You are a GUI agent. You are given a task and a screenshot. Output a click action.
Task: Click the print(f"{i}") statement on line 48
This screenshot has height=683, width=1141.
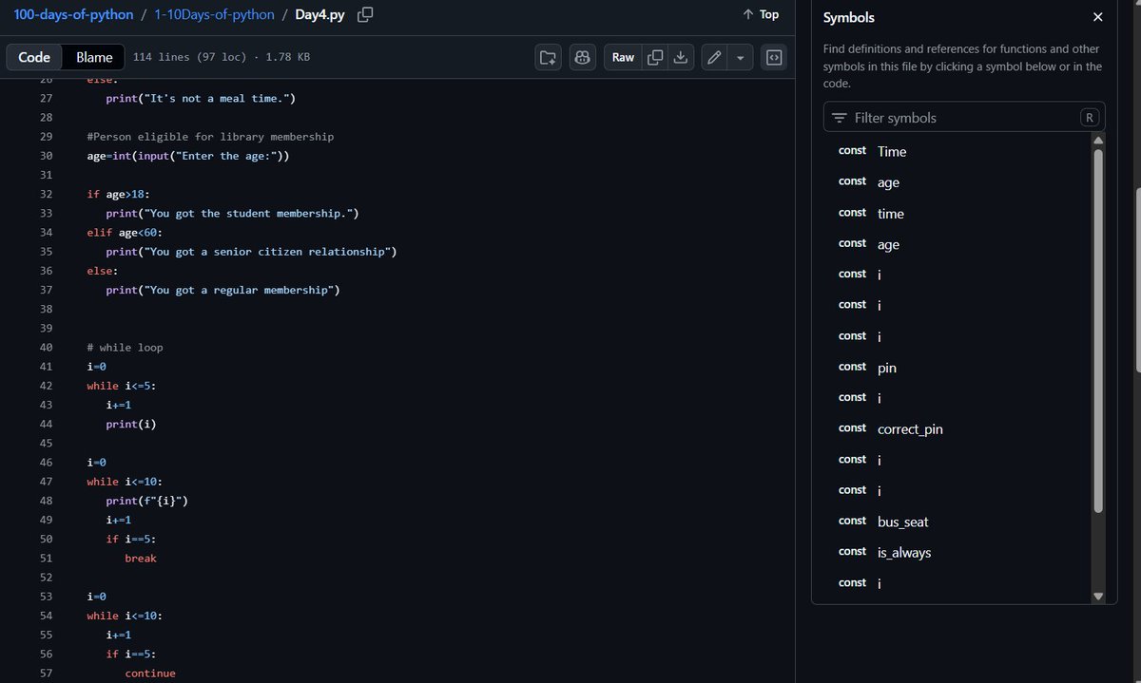point(146,501)
